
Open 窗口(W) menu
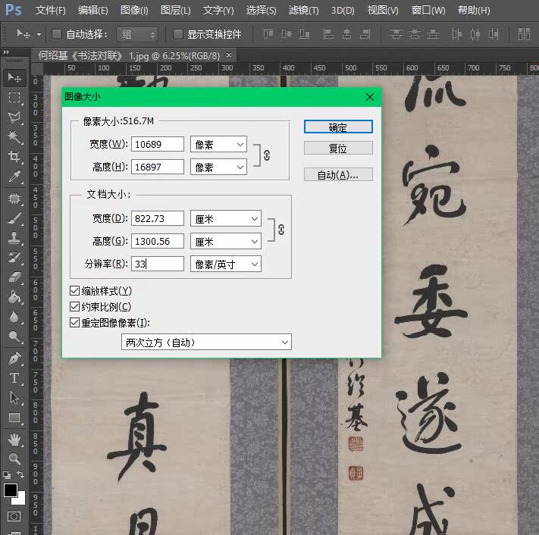428,11
